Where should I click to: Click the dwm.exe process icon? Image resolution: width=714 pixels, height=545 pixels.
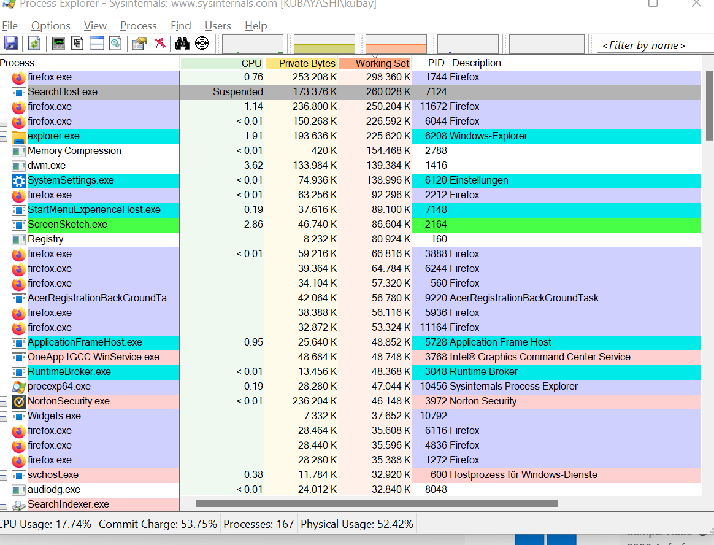pyautogui.click(x=18, y=166)
